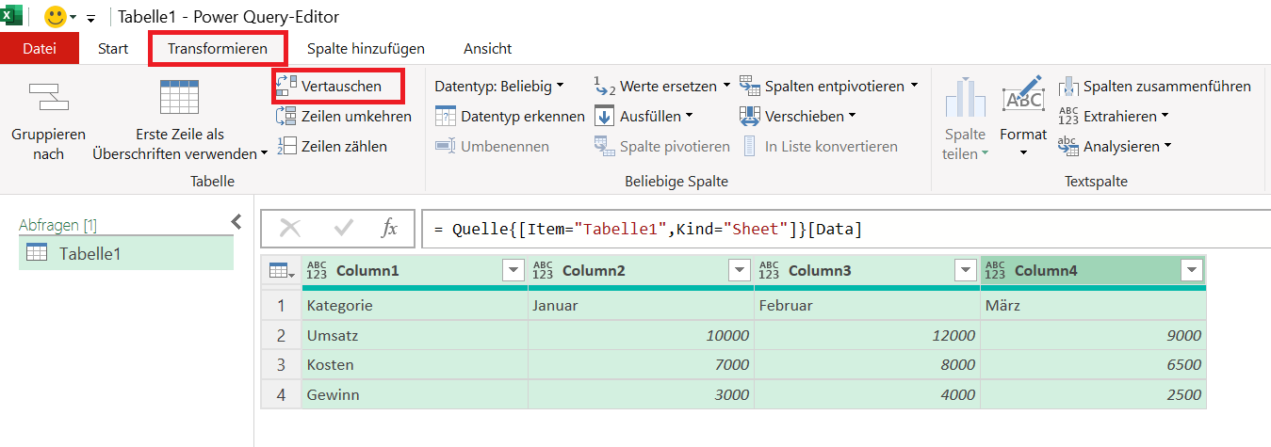Image resolution: width=1271 pixels, height=447 pixels.
Task: Click the fx formula icon
Action: pos(389,228)
